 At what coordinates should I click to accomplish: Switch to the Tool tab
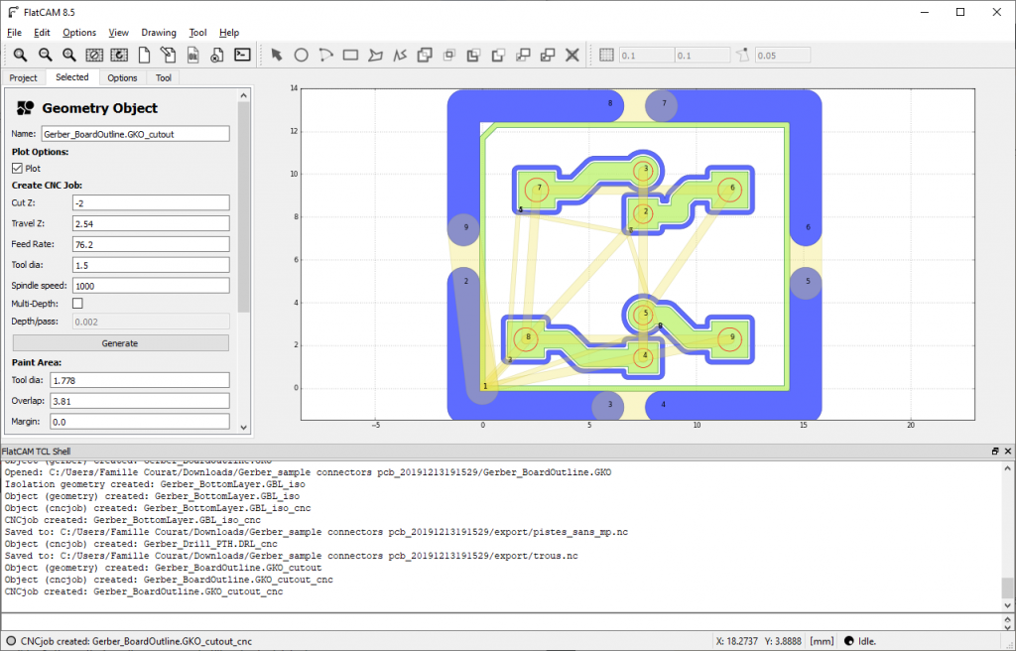click(164, 77)
